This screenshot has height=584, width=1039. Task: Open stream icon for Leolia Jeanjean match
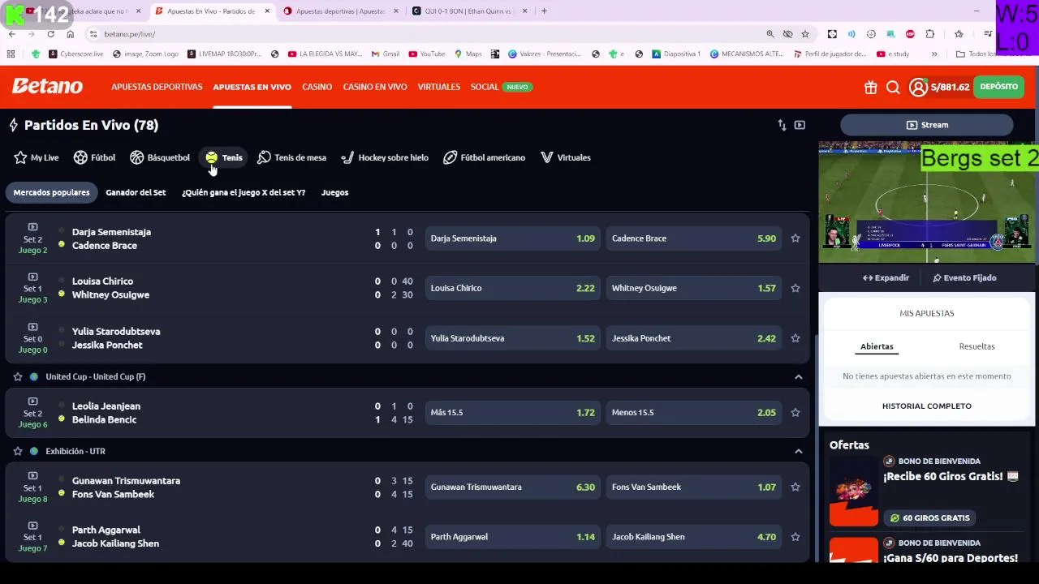[x=32, y=401]
